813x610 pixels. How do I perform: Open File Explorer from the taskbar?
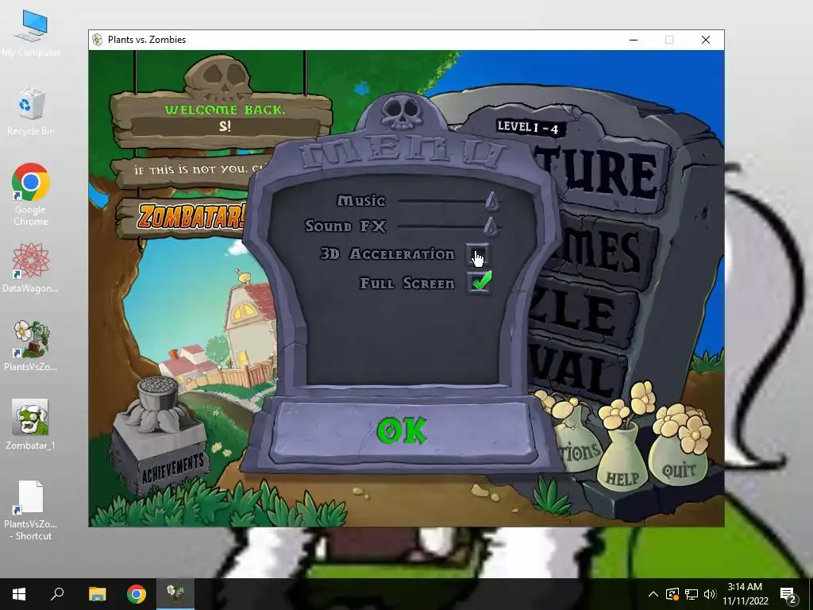tap(97, 594)
